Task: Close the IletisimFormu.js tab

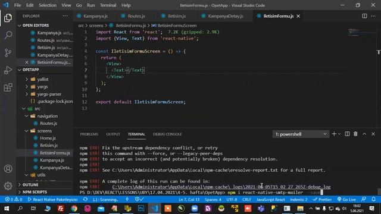Action: [x=298, y=16]
